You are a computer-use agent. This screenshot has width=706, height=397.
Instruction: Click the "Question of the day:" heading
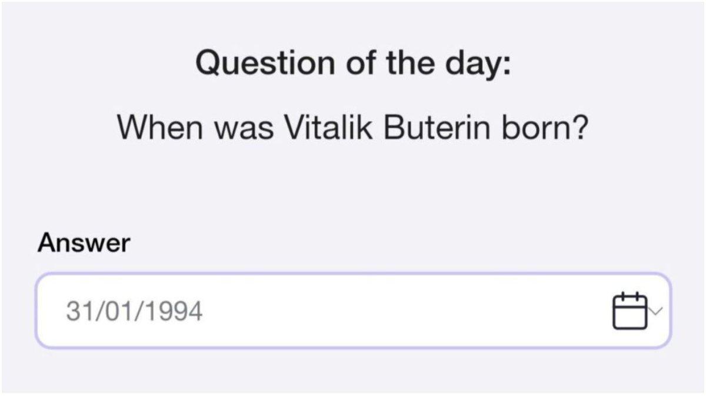[x=353, y=62]
